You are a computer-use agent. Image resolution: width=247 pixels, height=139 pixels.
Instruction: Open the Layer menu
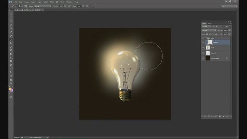tap(33, 2)
